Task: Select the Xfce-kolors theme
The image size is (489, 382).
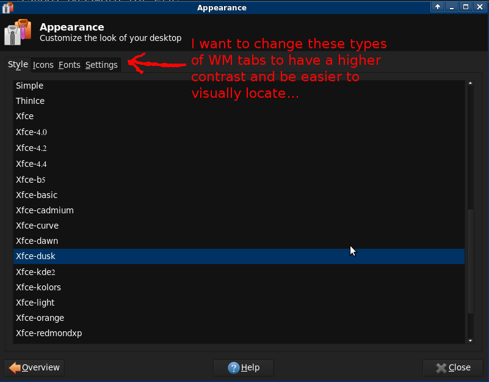Action: click(x=239, y=287)
